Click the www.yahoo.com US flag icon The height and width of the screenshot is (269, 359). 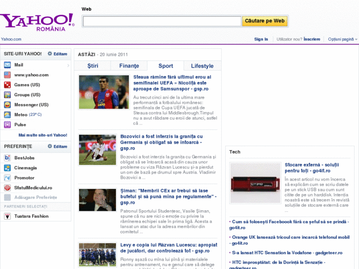tap(7, 75)
